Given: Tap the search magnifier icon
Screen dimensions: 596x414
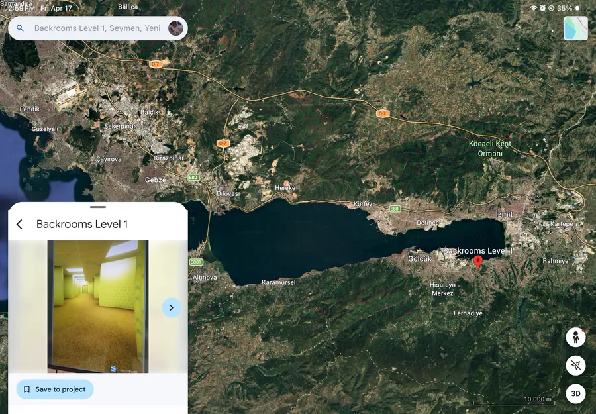Looking at the screenshot, I should click(20, 28).
